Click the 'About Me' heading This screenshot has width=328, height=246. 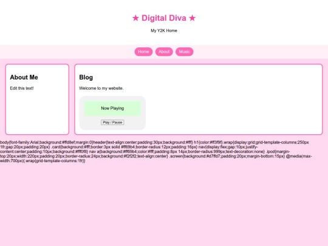point(24,77)
